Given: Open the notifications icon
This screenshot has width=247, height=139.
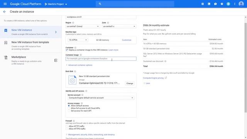Looking at the screenshot, I should pyautogui.click(x=228, y=4).
